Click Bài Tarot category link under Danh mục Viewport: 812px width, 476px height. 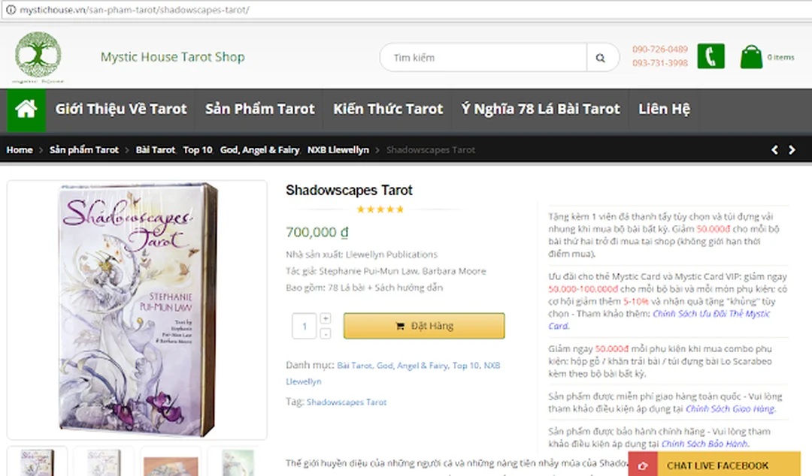354,366
